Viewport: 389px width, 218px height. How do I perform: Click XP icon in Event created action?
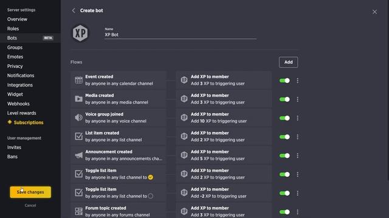pos(184,80)
